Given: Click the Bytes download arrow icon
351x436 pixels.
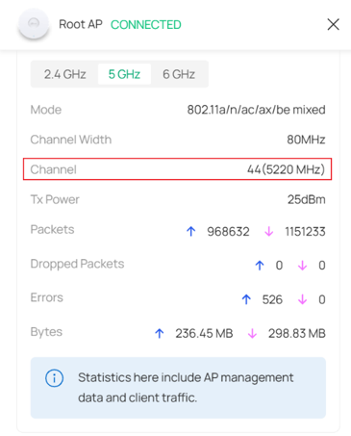Looking at the screenshot, I should (252, 333).
